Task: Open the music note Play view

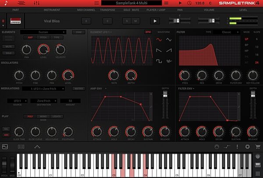Action: point(6,3)
